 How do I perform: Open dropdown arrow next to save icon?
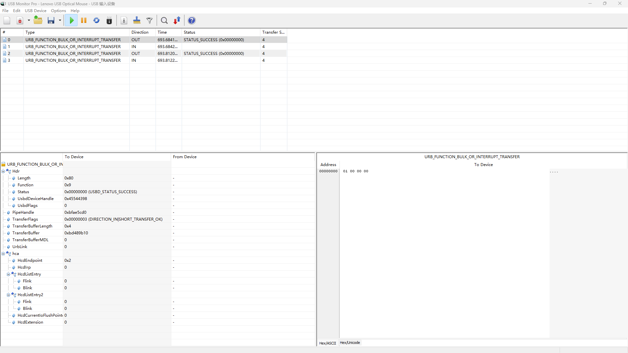60,21
